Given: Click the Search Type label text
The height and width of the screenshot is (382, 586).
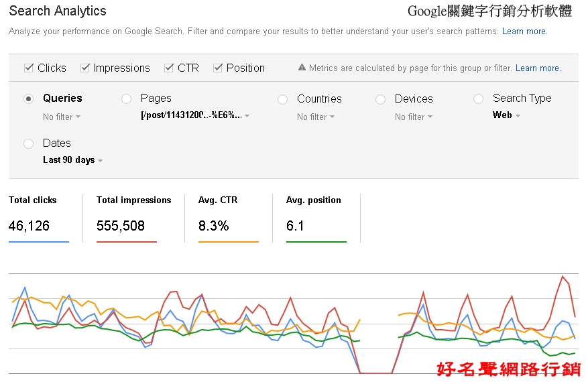Looking at the screenshot, I should pyautogui.click(x=522, y=99).
